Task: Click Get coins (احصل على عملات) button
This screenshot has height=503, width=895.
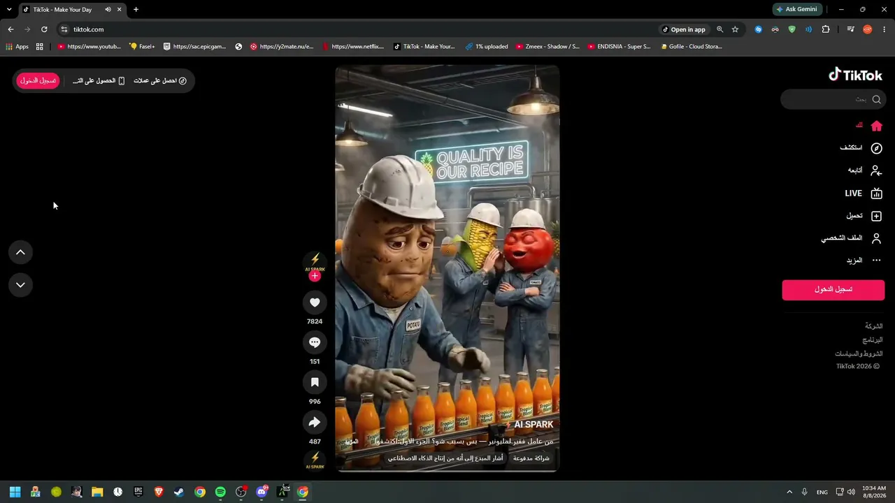Action: 160,81
